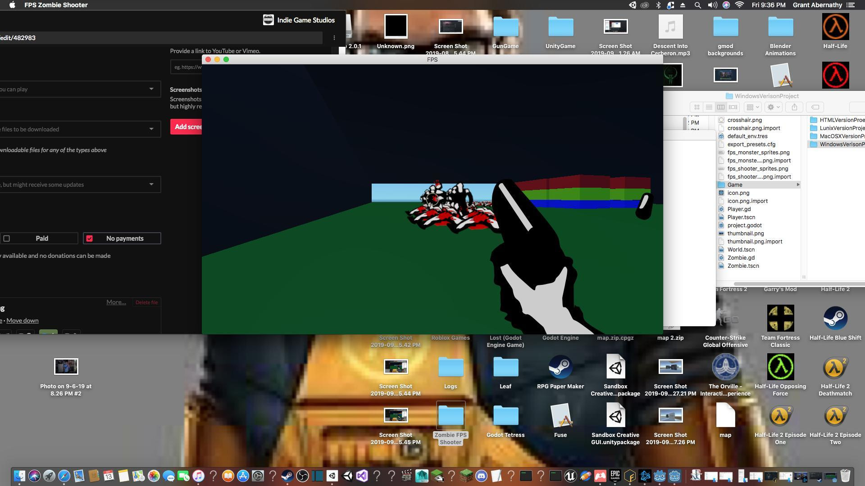Click the More... link
This screenshot has height=486, width=865.
click(116, 302)
